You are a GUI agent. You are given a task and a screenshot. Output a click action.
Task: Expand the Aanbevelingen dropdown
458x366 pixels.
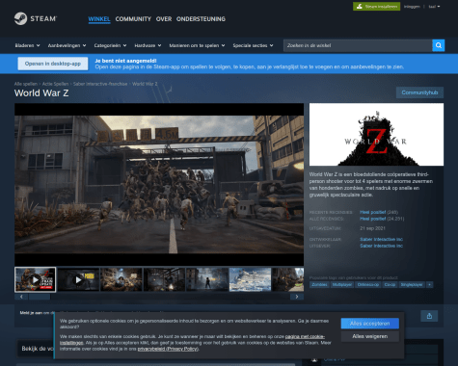[x=67, y=45]
